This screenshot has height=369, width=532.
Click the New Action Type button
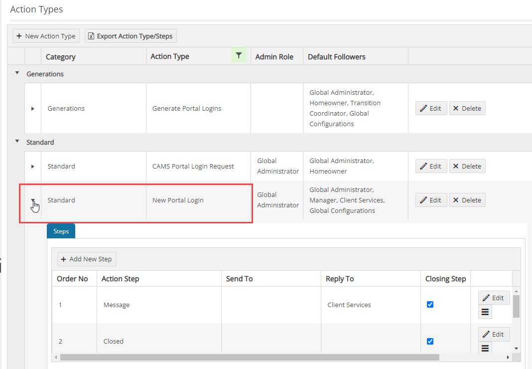click(46, 35)
